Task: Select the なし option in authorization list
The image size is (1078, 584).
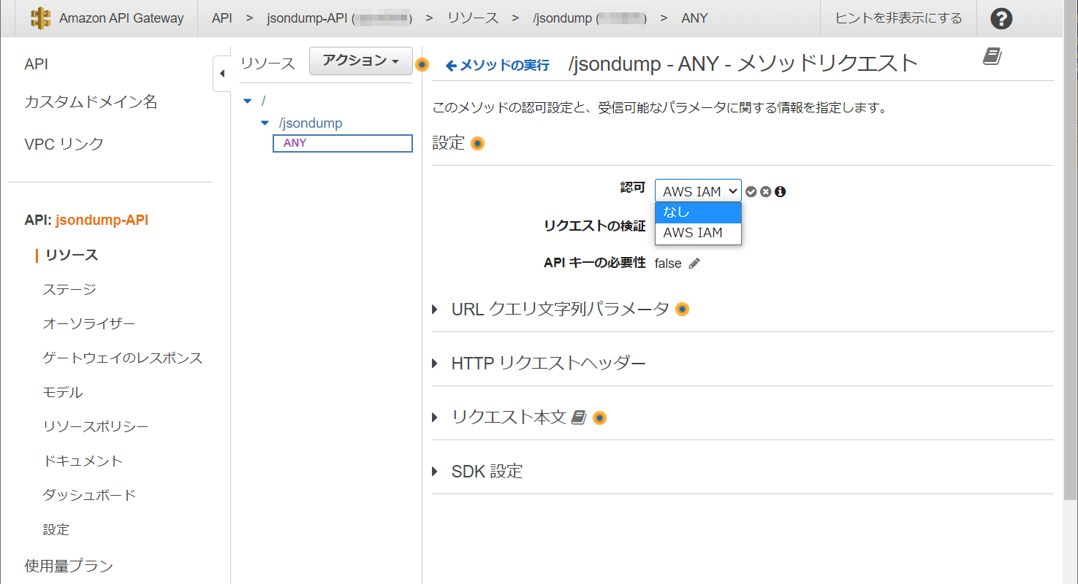Action: (698, 212)
